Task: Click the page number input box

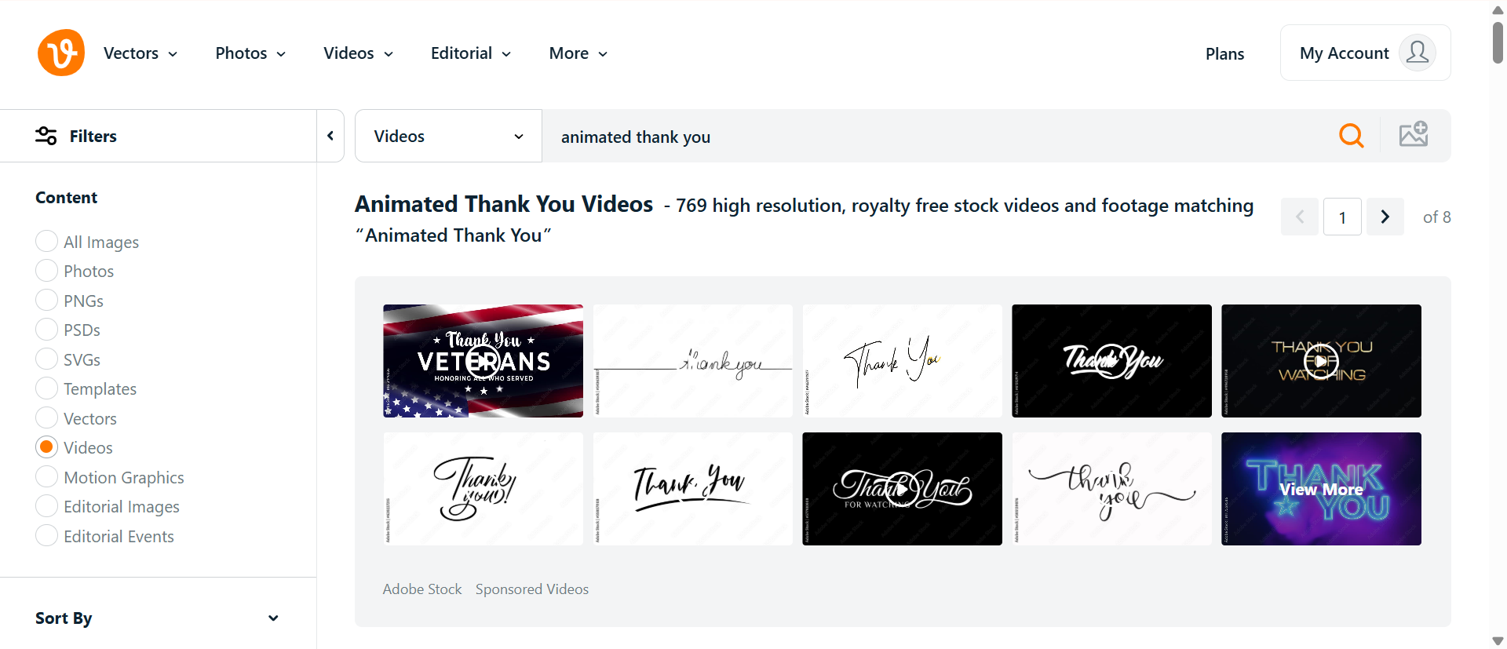Action: pyautogui.click(x=1342, y=217)
